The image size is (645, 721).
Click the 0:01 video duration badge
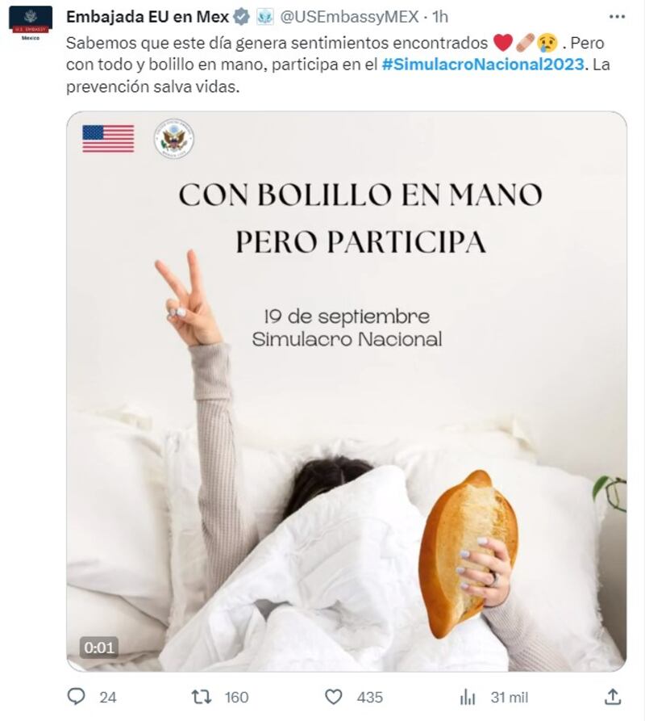98,648
